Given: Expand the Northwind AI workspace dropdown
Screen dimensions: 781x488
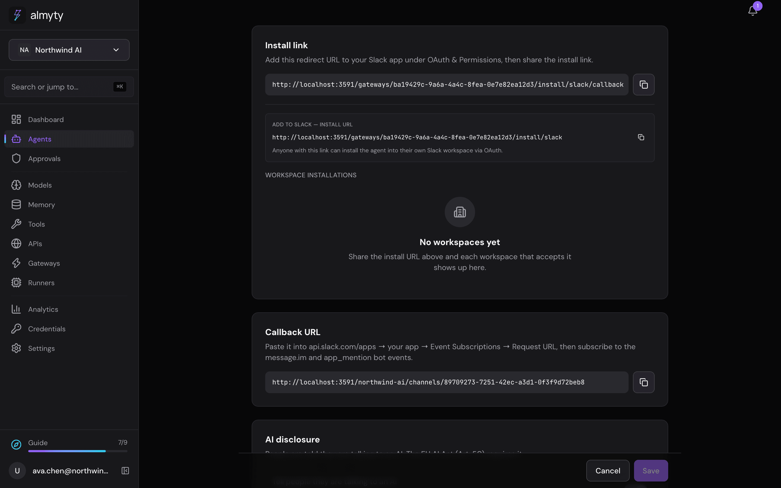Looking at the screenshot, I should tap(69, 50).
